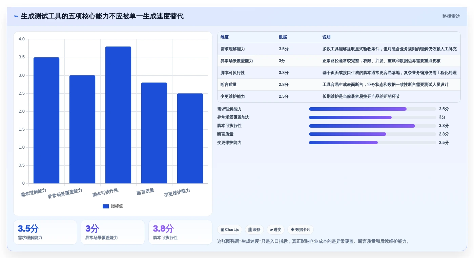Click 断言质量 progress bar
474x258 pixels.
[373, 134]
